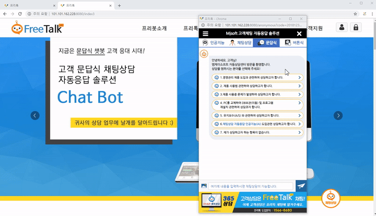Click phone number '1566-8680' in banner
The image size is (376, 216).
283,210
